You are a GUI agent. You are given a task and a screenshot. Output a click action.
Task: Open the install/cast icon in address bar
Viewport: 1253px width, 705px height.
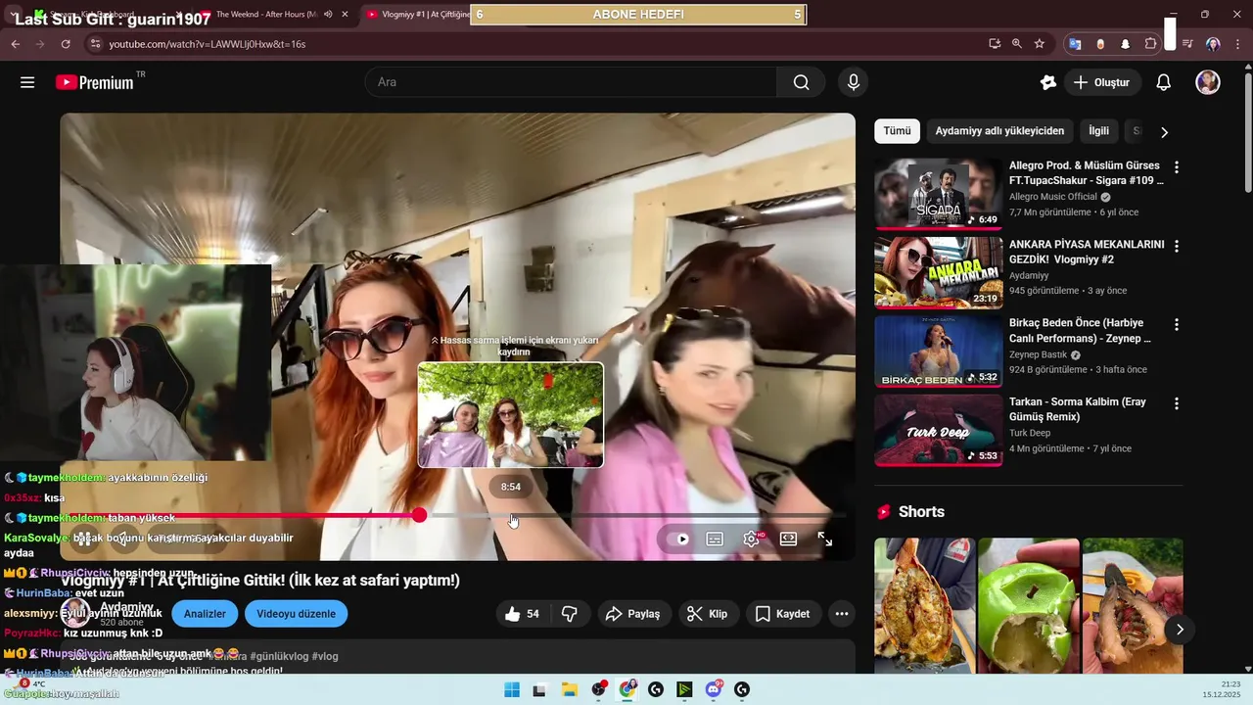[x=995, y=44]
